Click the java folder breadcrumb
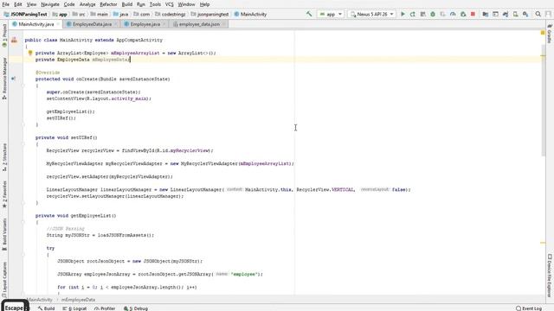The width and height of the screenshot is (554, 311). click(120, 14)
